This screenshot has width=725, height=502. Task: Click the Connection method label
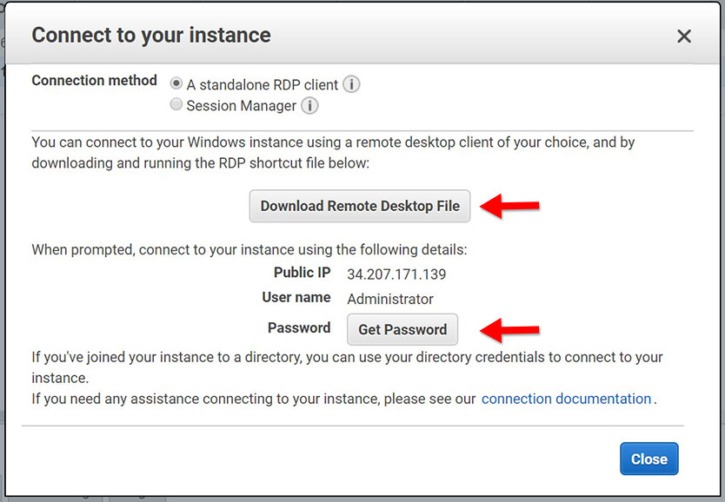click(94, 81)
